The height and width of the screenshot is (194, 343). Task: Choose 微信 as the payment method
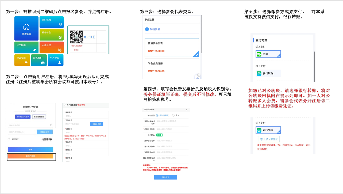point(268,54)
